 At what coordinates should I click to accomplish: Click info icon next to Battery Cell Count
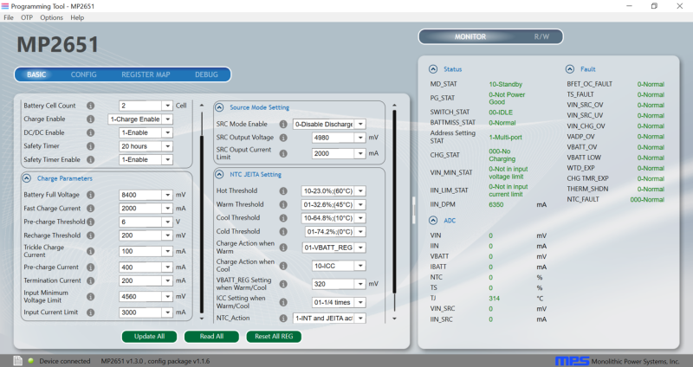tap(91, 106)
